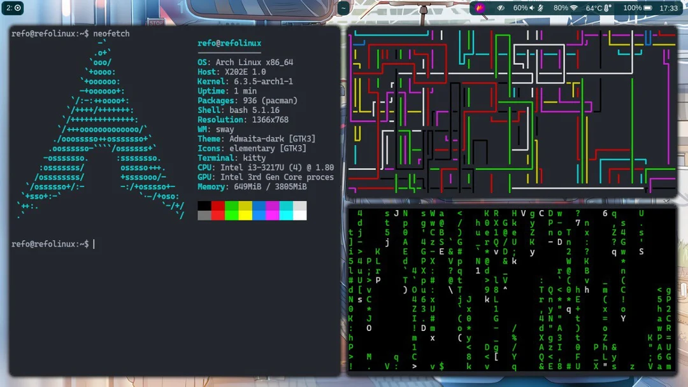Click the tilde window title in the bar center
Viewport: 688px width, 387px height.
(343, 8)
